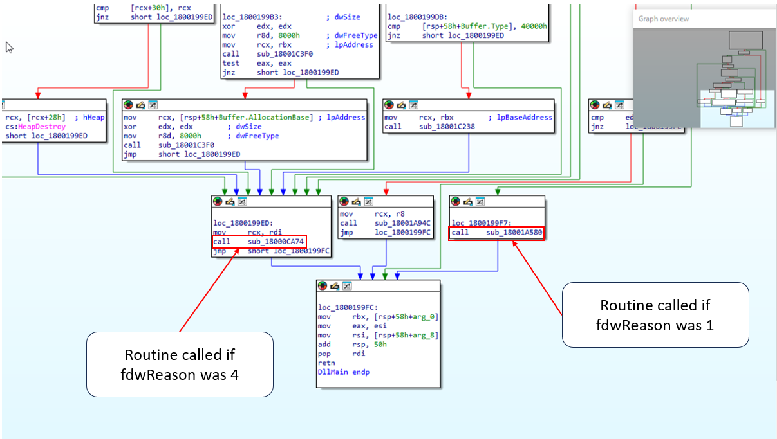Select 'mov rsi, [rsp+58h+arg_8]' instruction

point(378,336)
